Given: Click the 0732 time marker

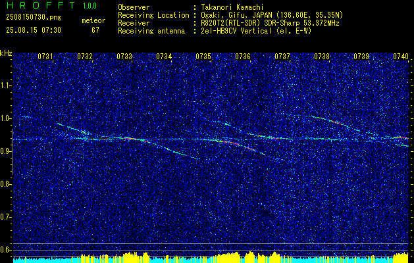Looking at the screenshot, I should (85, 56).
